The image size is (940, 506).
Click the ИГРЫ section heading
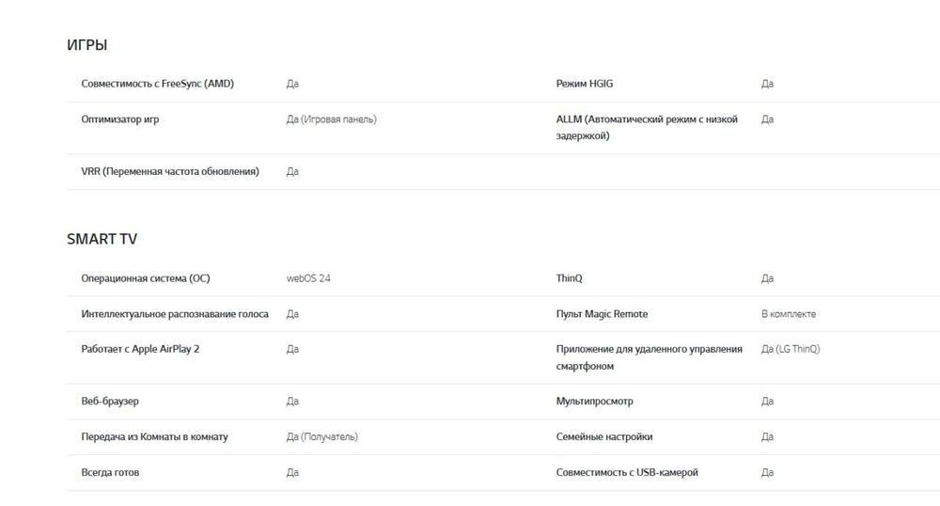[86, 45]
